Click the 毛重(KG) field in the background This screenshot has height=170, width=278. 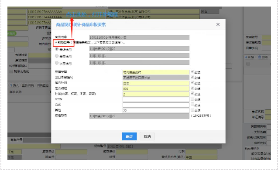coord(266,48)
